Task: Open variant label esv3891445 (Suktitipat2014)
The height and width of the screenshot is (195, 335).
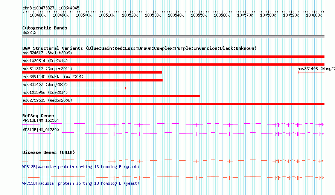Action: [x=53, y=77]
